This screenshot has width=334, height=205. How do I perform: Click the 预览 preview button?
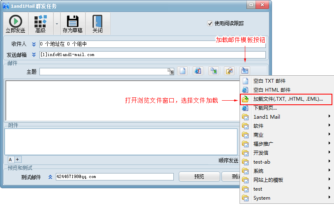tap(199, 177)
